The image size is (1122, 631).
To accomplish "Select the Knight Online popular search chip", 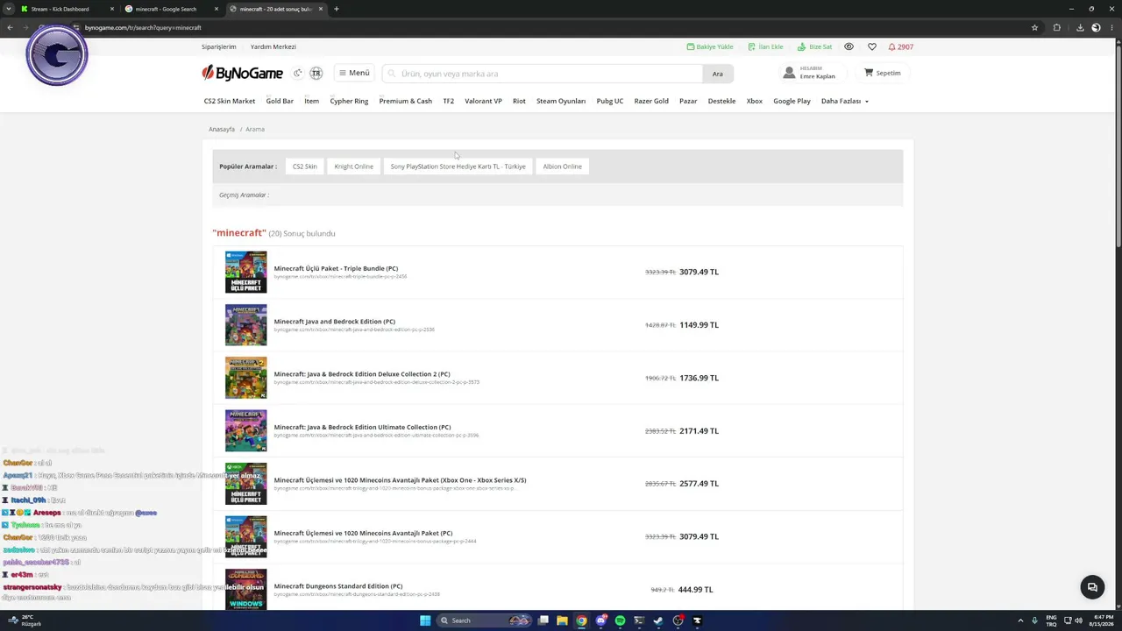I will 354,167.
